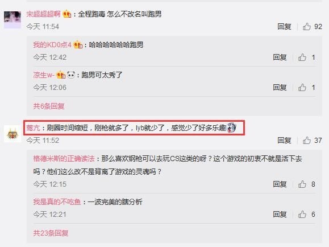Open 格德米斯的正确读法 user profile

pos(64,159)
